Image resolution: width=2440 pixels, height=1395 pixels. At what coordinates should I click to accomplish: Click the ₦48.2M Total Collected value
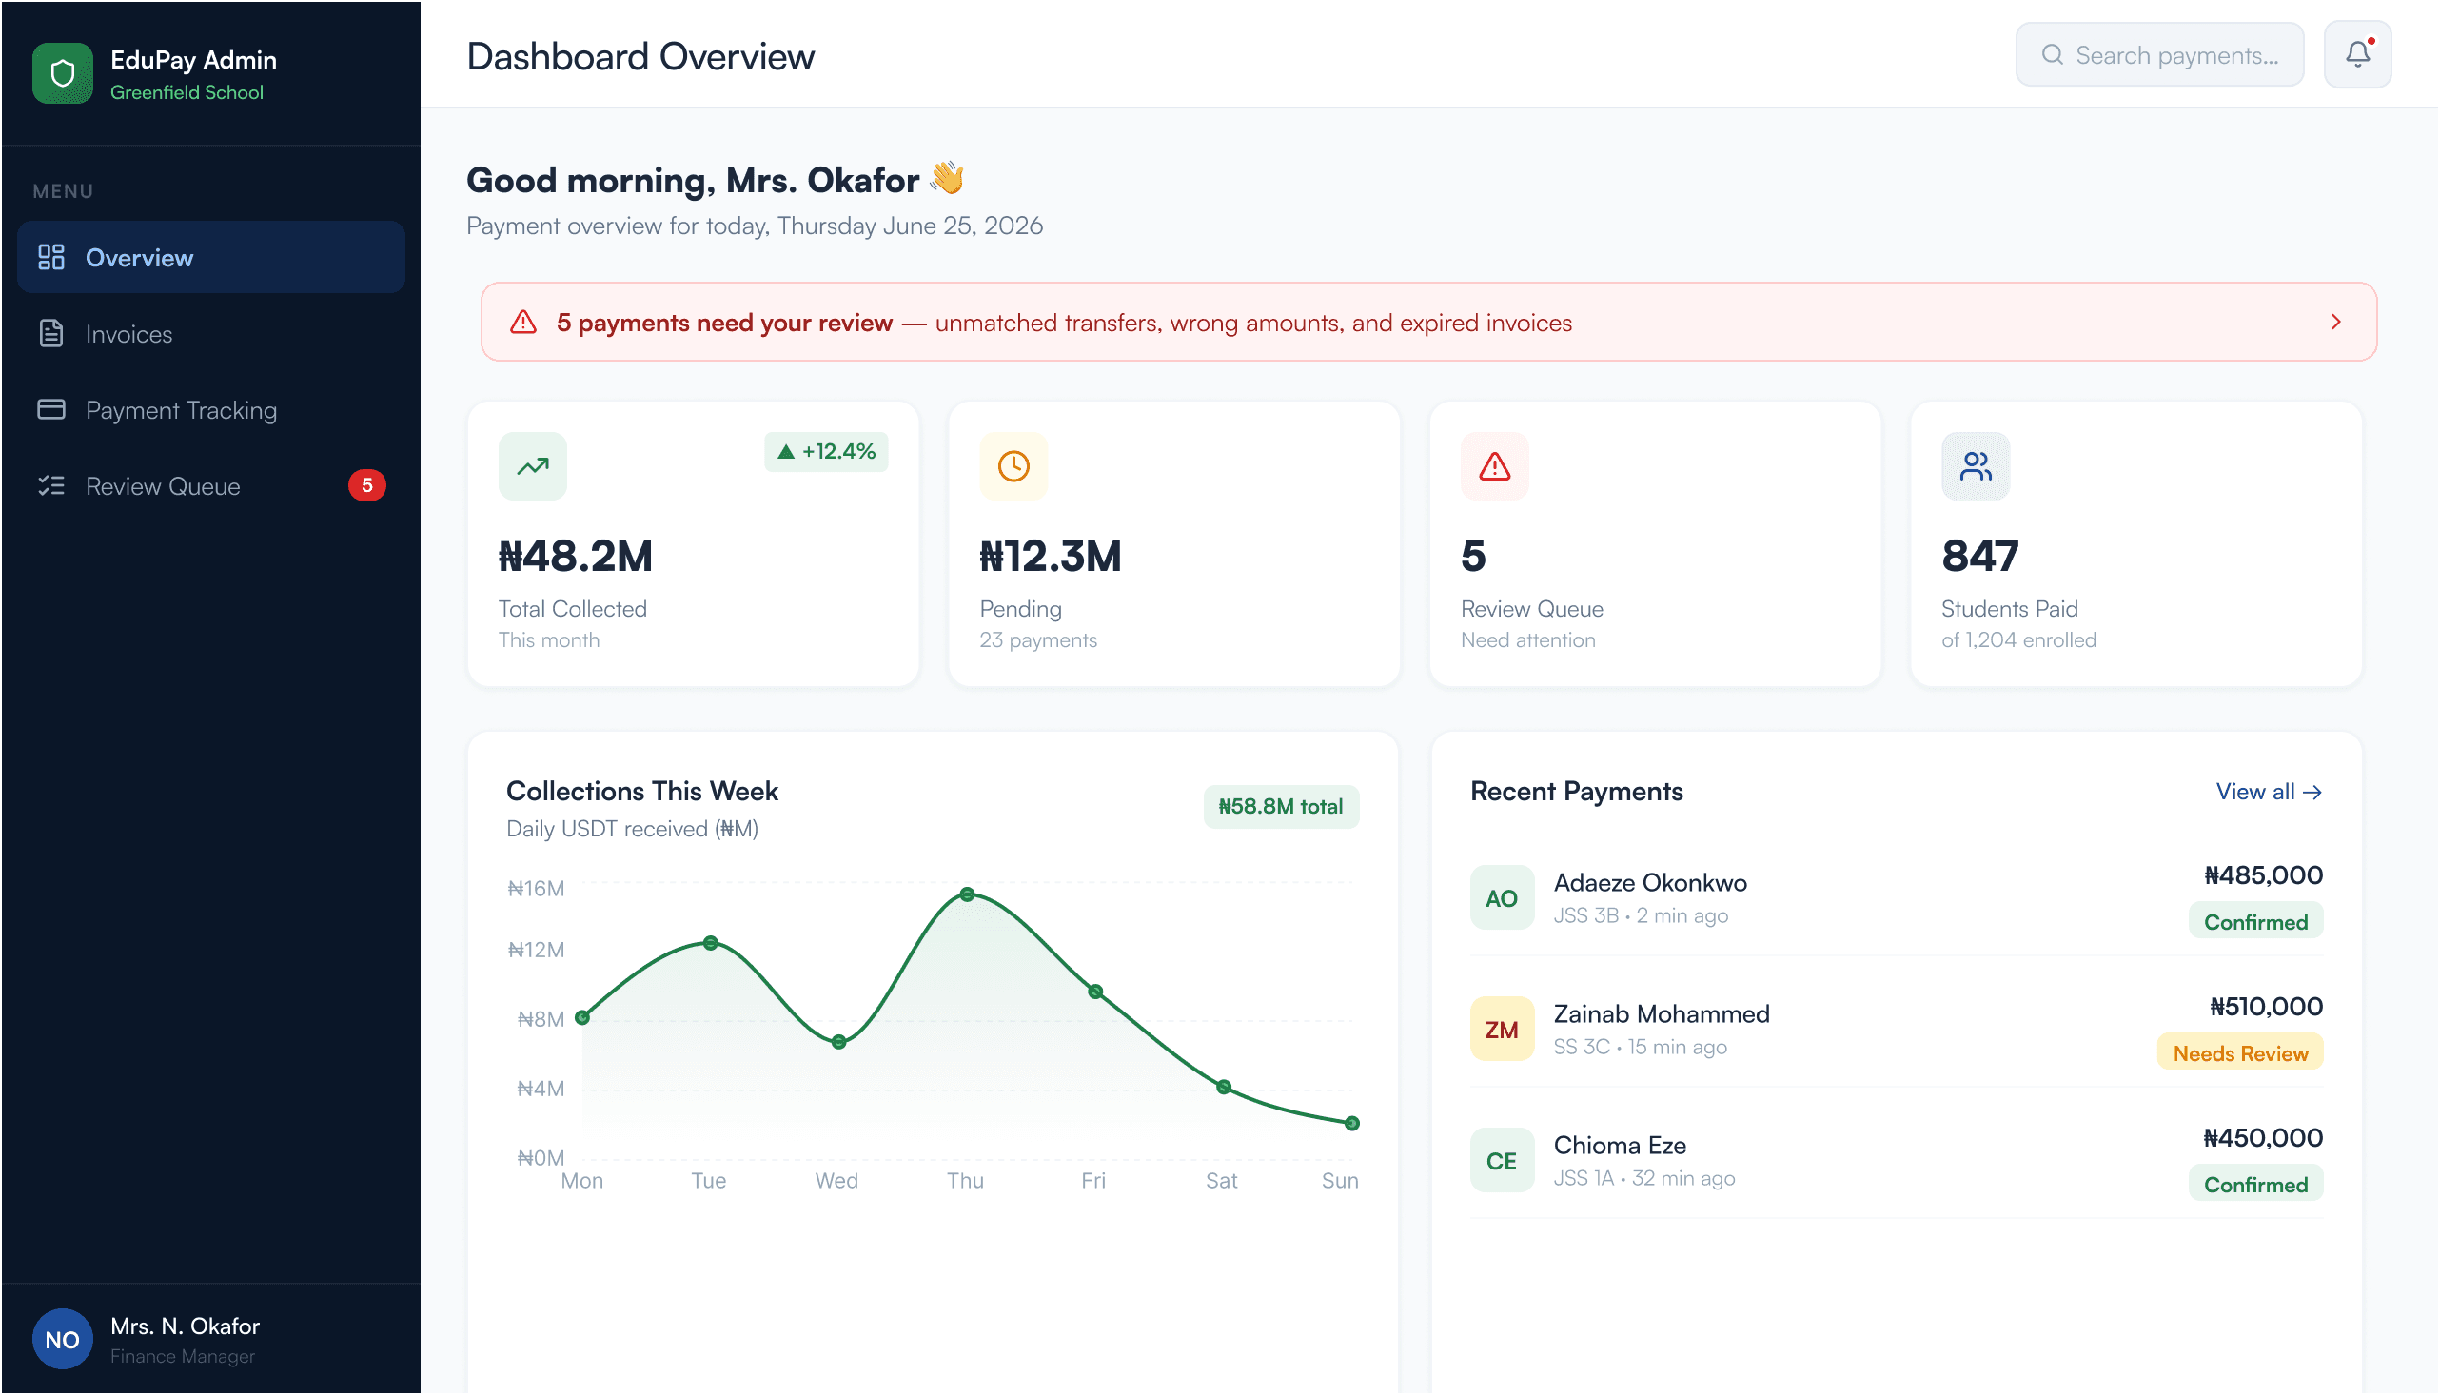(575, 557)
